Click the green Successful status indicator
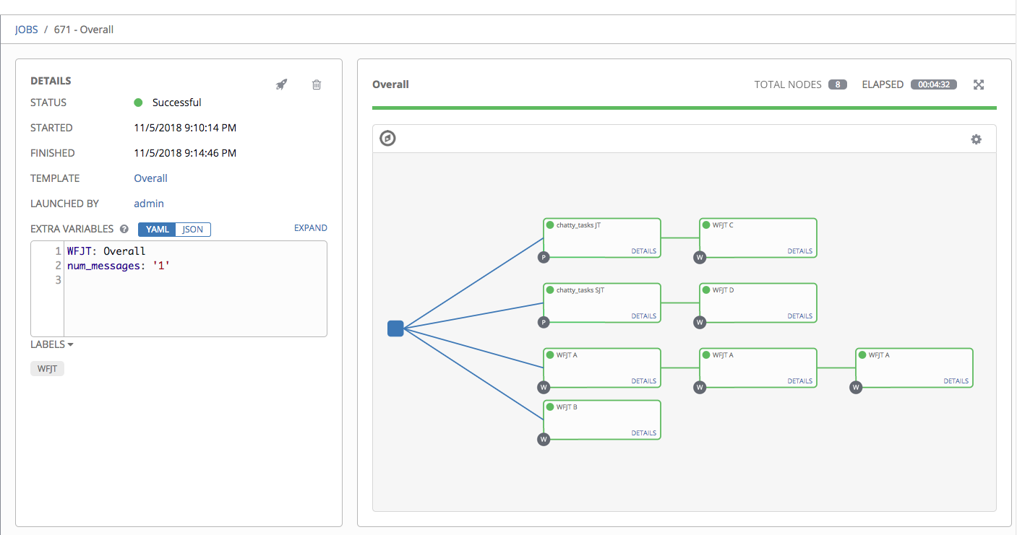 click(x=138, y=103)
